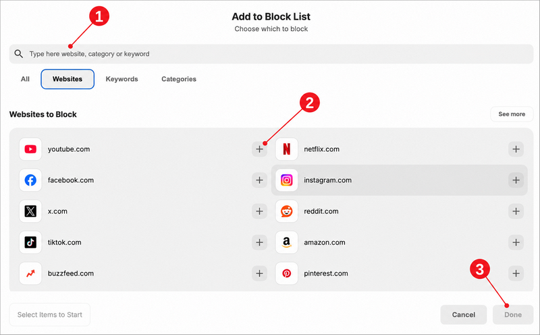Add pinterest.com using the plus icon

(516, 274)
